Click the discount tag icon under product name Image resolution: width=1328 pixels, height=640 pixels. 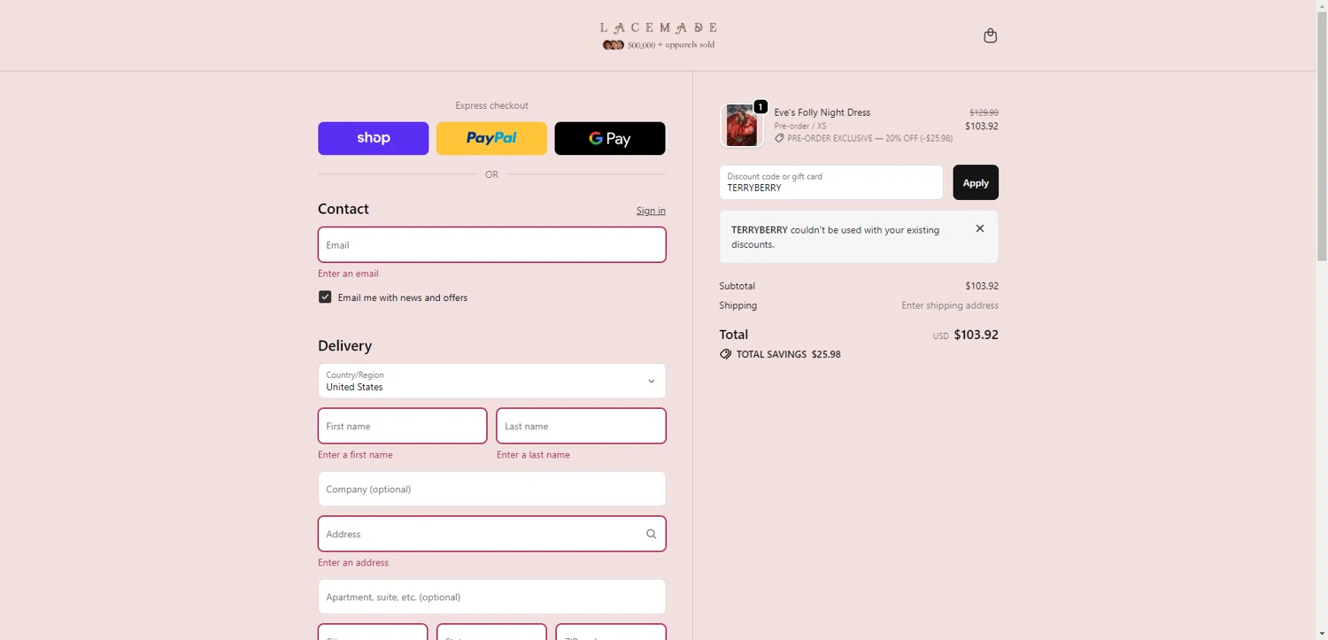coord(779,138)
